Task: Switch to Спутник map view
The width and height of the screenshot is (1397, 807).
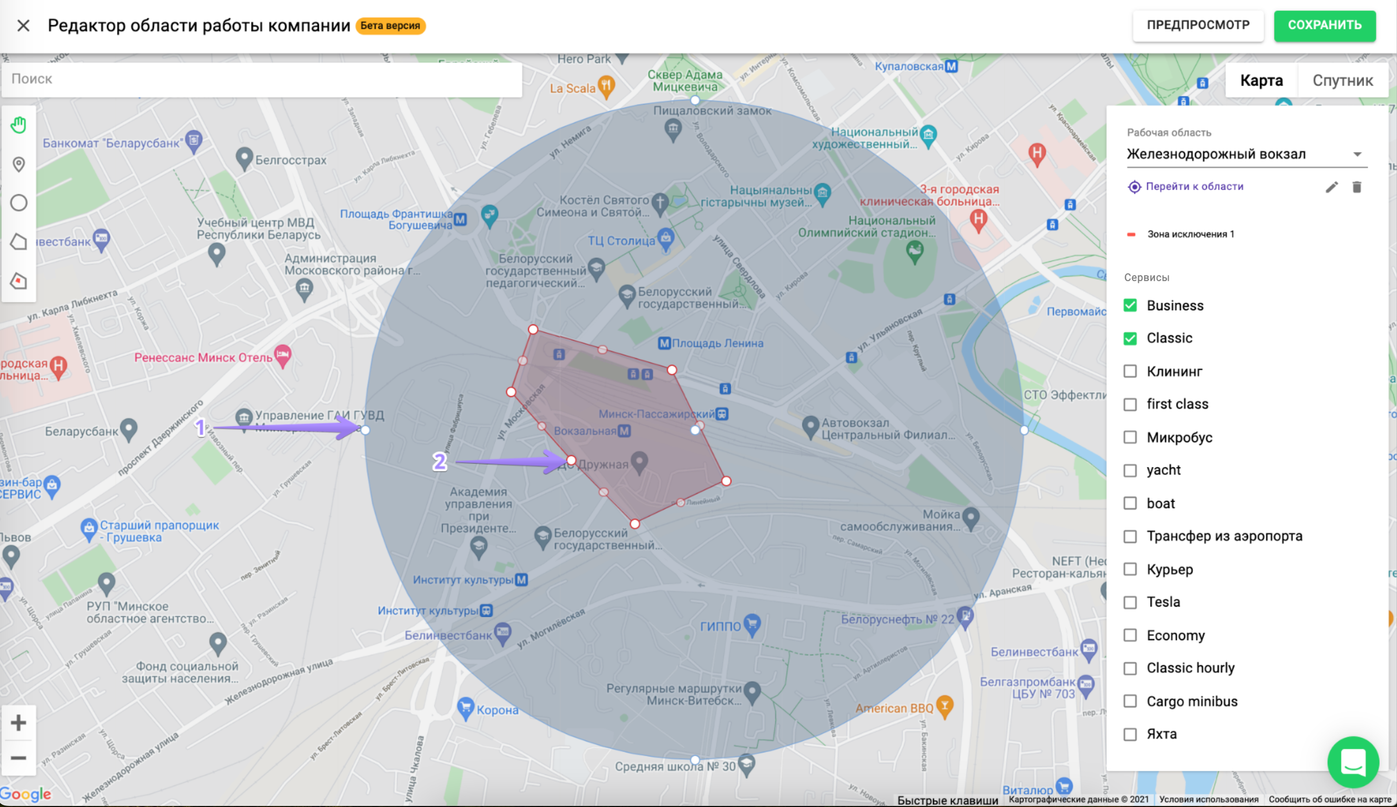Action: 1342,81
